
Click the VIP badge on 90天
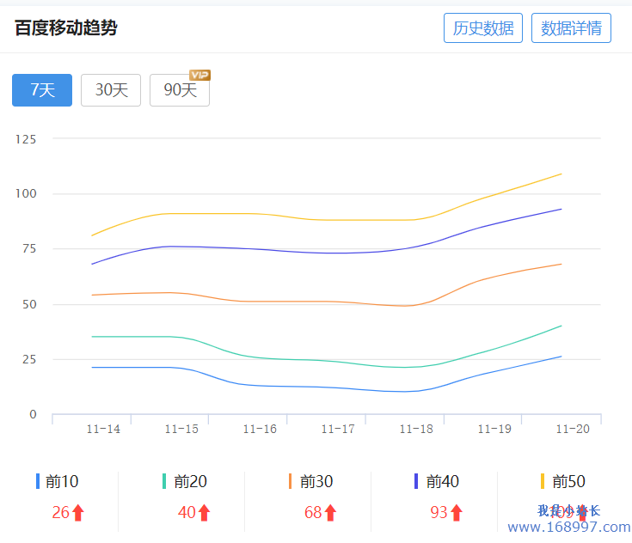point(199,75)
